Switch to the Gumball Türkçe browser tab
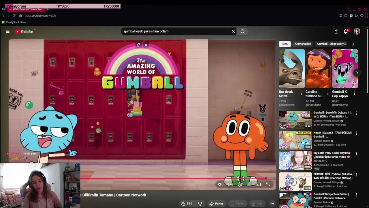 pos(26,9)
